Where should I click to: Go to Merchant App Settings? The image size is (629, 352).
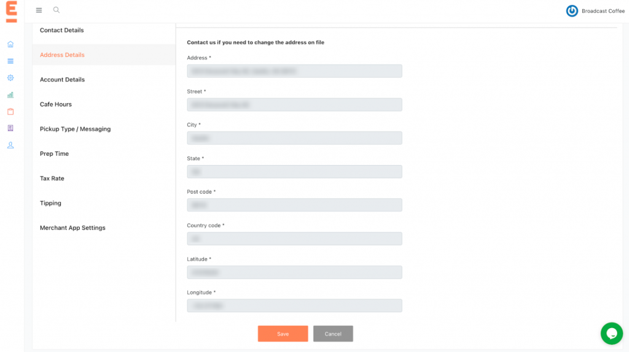(x=72, y=228)
